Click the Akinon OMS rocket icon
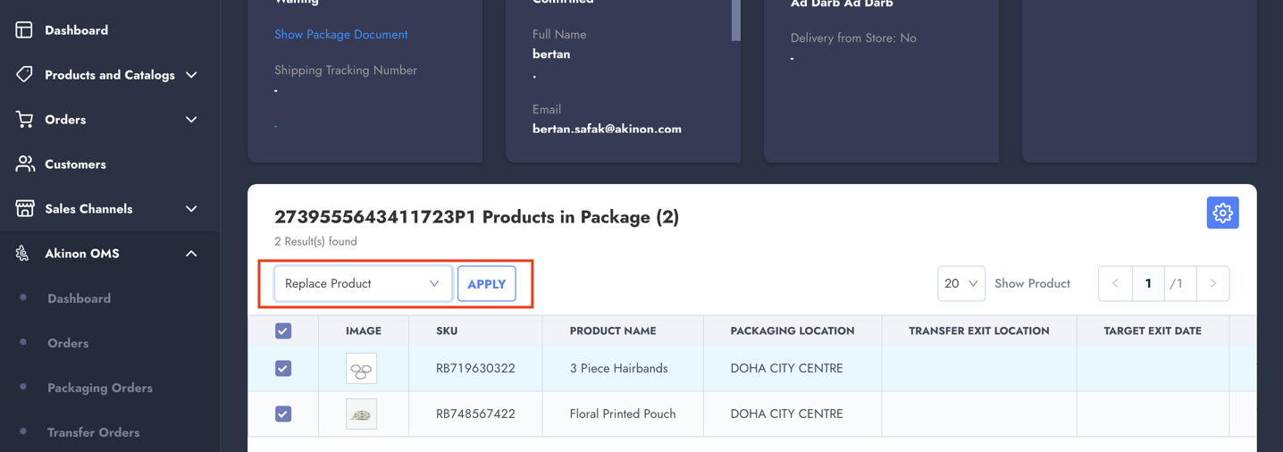Screen dimensions: 1283x452 (22, 254)
